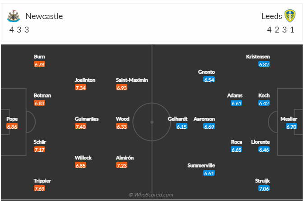Select Kristensen's 6.82 rating badge
Screen dimensions: 304x201
[x=264, y=65]
